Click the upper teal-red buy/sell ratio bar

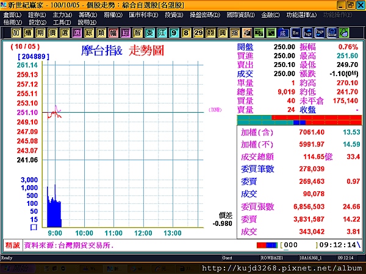(300, 118)
